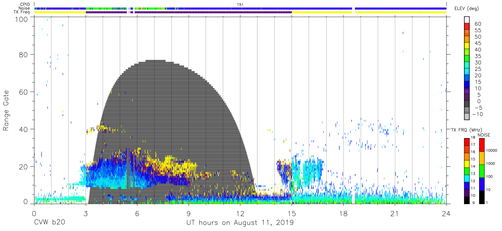502x231 pixels.
Task: Click the 15 tick on UT hours axis
Action: click(x=291, y=213)
